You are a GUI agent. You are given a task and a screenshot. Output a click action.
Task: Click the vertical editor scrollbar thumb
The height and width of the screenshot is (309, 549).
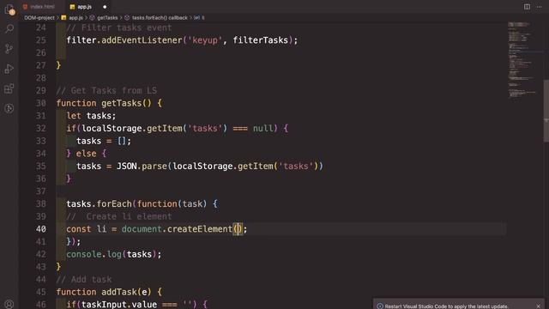click(x=546, y=111)
